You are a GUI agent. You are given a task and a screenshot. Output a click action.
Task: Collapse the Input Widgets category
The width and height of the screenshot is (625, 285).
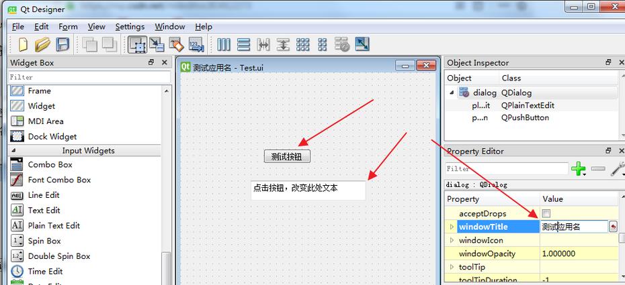coord(13,151)
